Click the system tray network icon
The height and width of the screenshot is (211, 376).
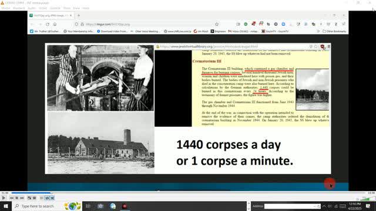(336, 206)
